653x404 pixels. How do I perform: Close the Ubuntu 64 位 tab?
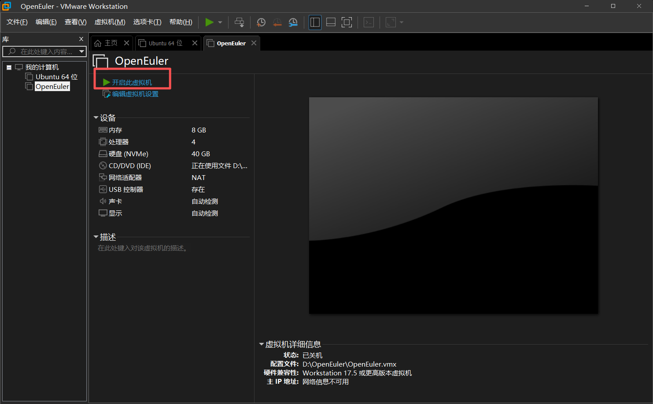point(195,43)
